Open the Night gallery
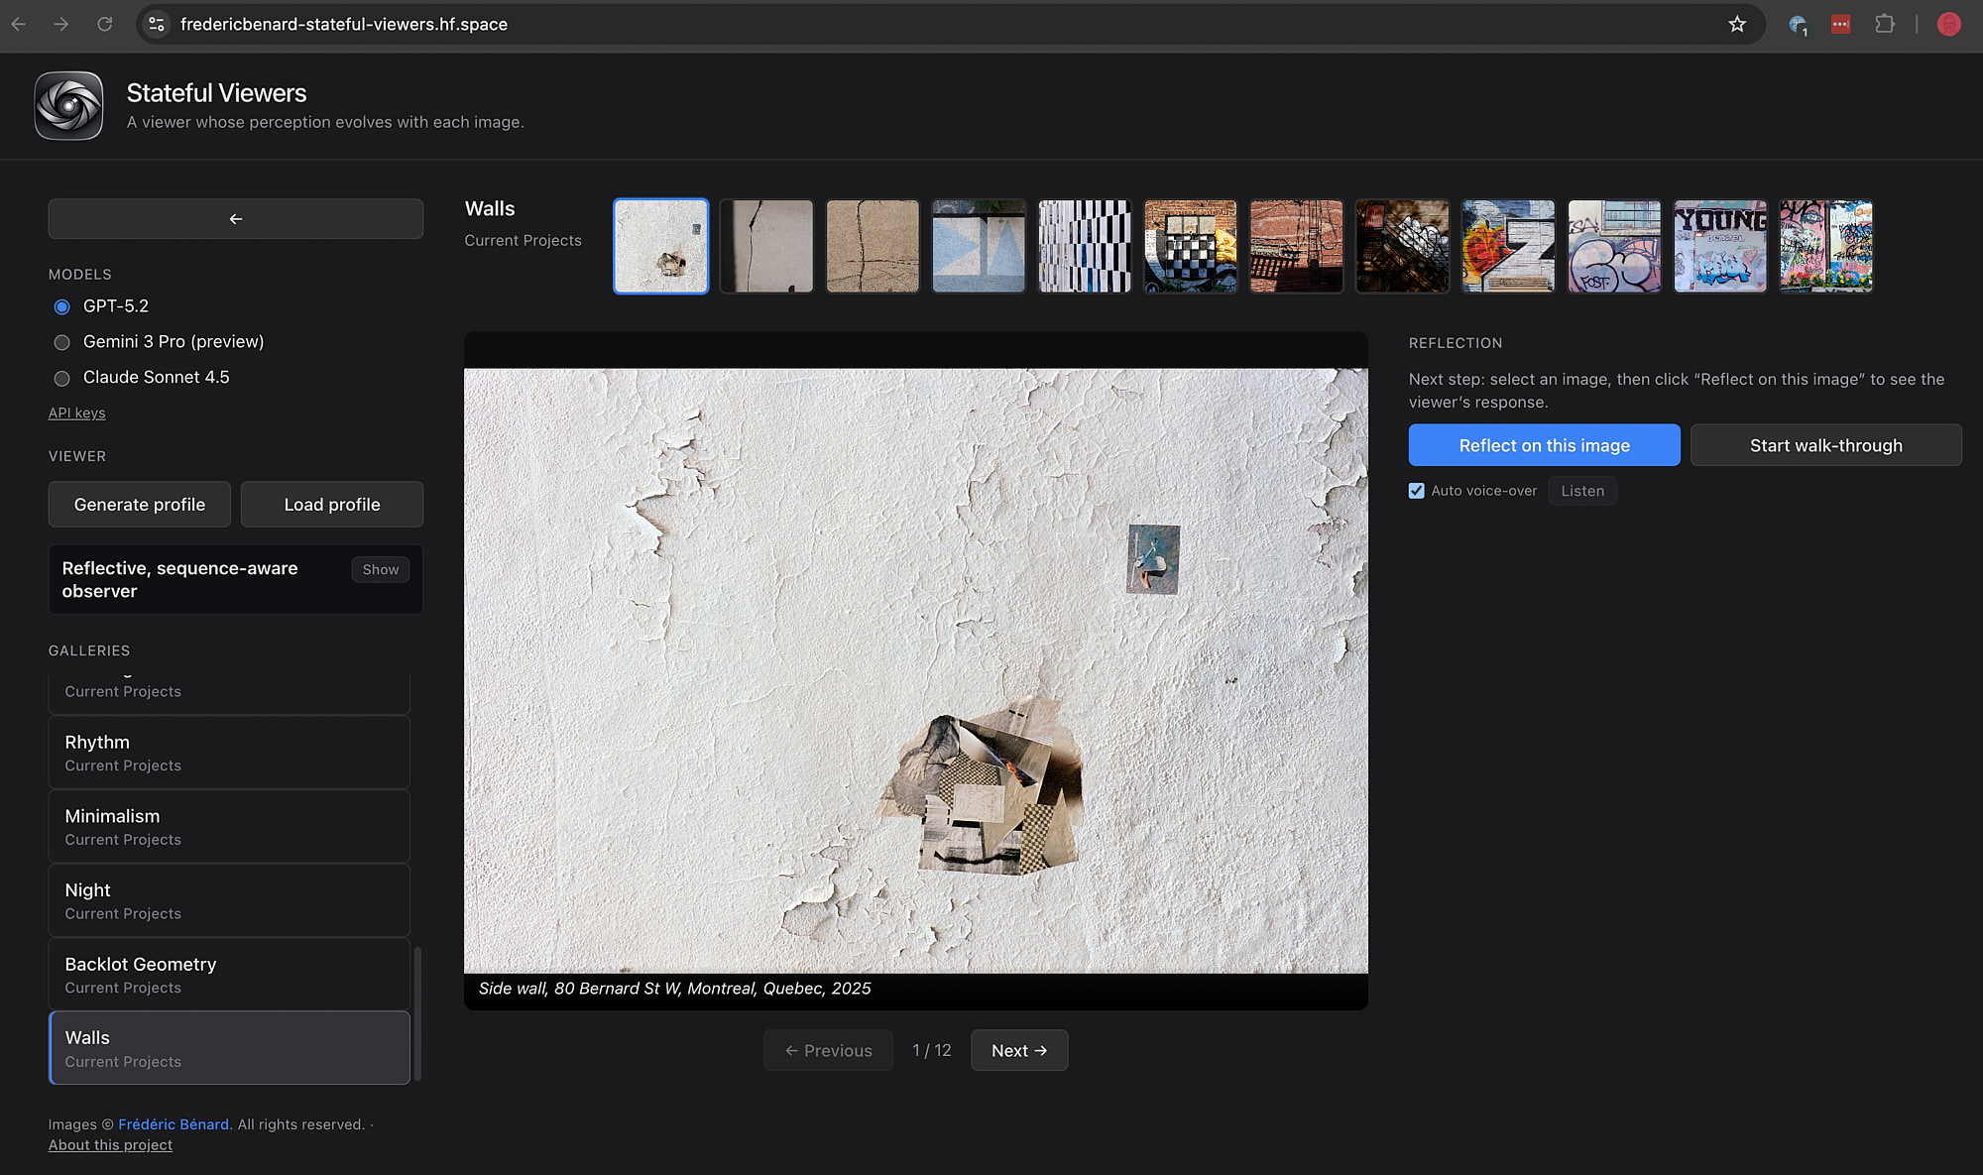The height and width of the screenshot is (1175, 1983). (229, 899)
